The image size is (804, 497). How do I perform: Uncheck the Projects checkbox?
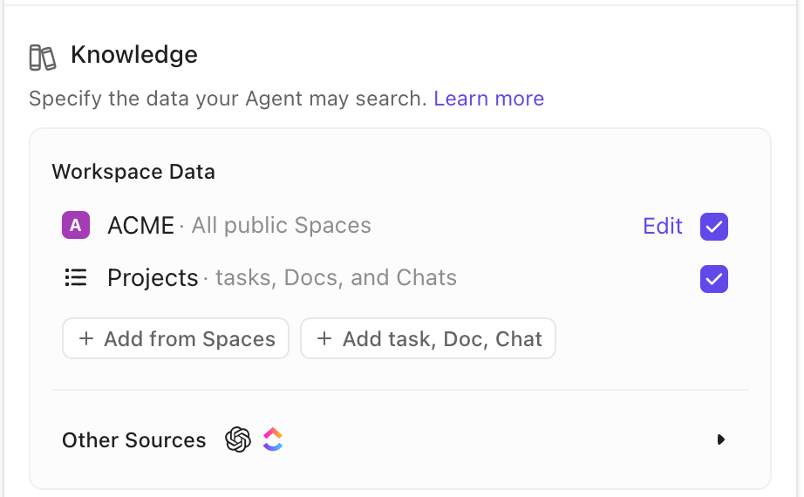713,279
